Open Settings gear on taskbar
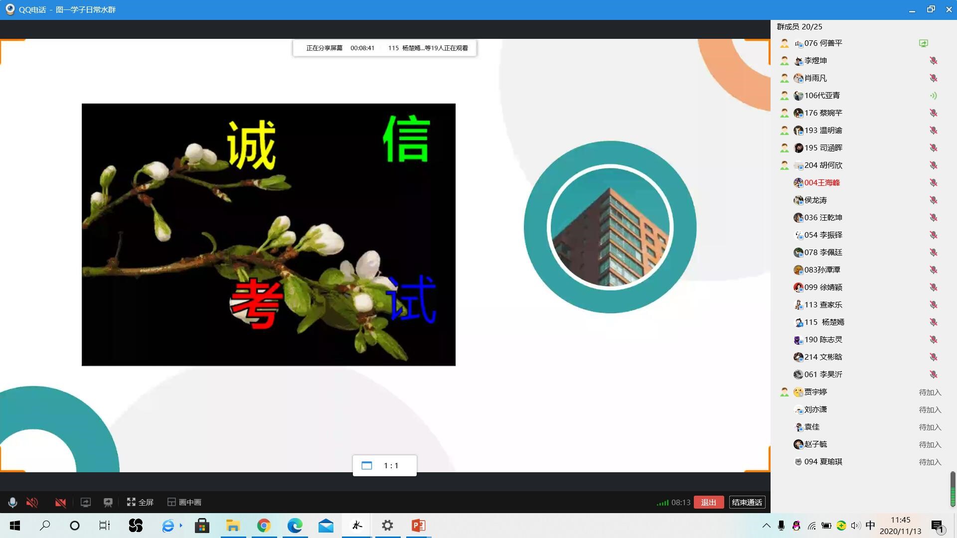The height and width of the screenshot is (538, 957). click(x=387, y=526)
